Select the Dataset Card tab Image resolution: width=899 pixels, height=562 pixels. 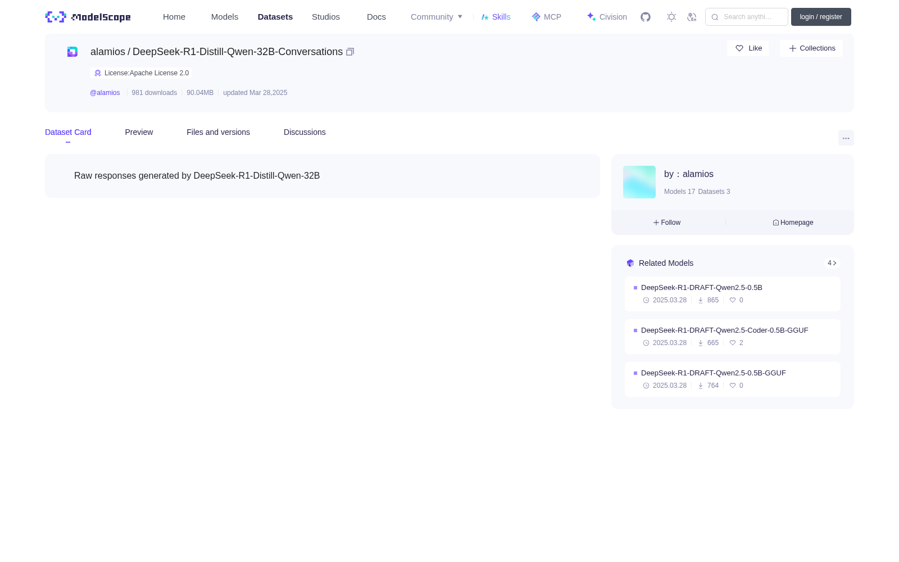click(68, 132)
